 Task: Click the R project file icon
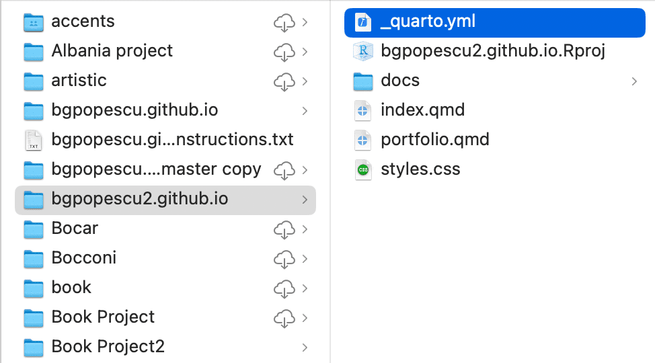pyautogui.click(x=363, y=51)
